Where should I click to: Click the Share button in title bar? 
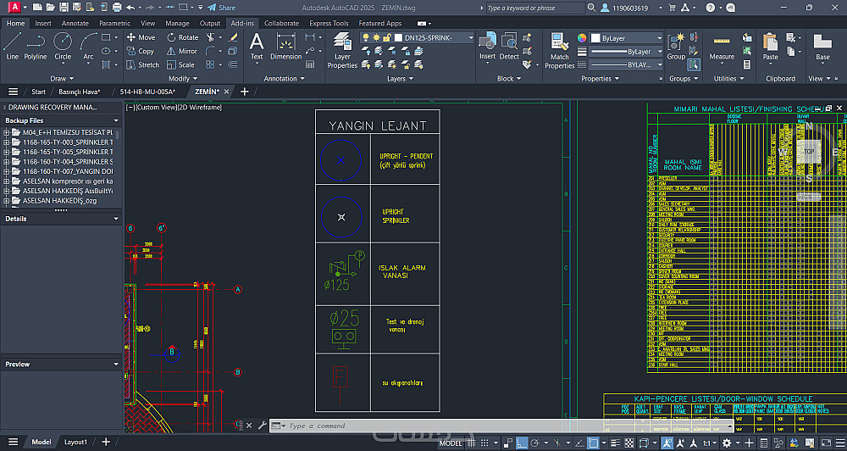click(220, 8)
